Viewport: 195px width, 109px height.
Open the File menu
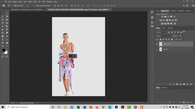tap(5, 2)
